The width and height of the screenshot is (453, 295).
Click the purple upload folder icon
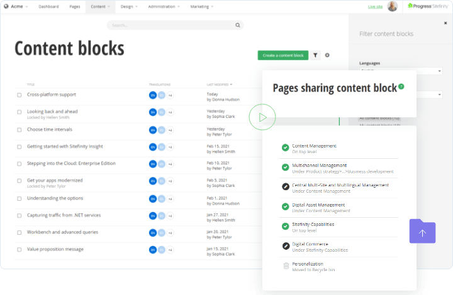coord(422,231)
